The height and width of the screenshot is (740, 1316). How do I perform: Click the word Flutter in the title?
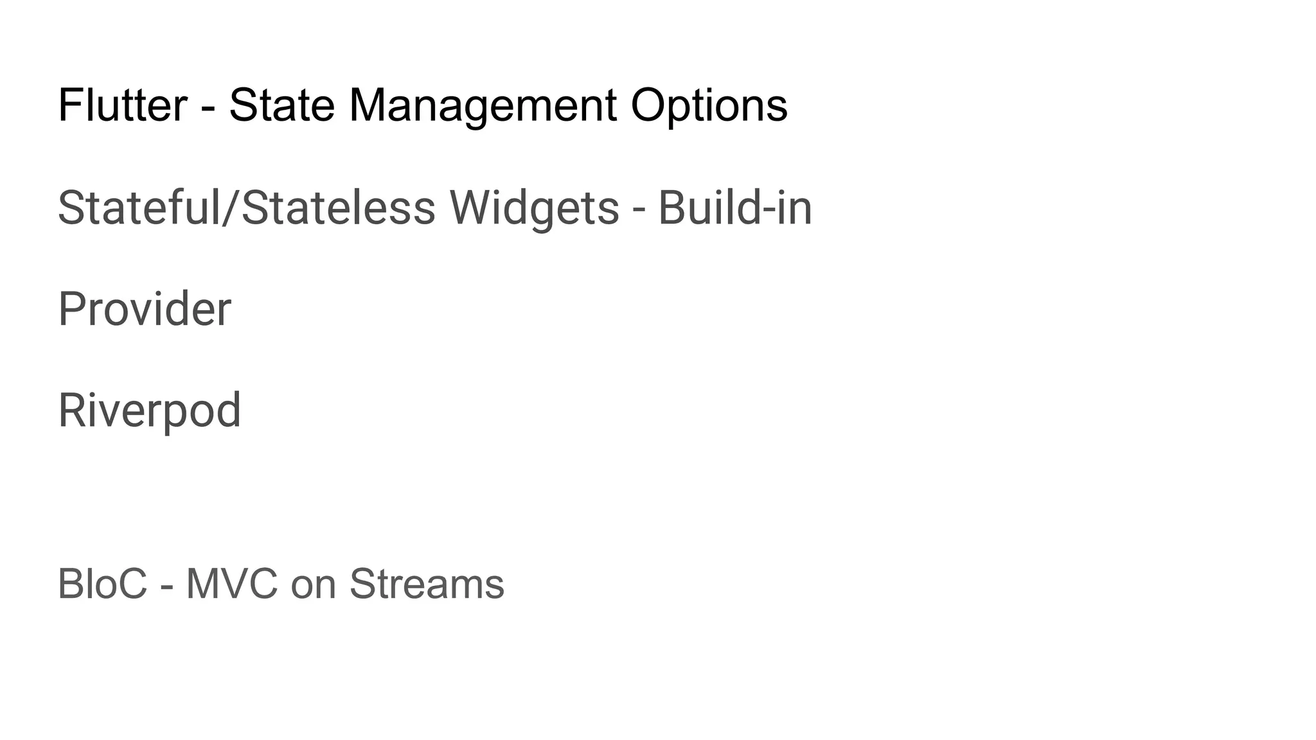click(123, 105)
